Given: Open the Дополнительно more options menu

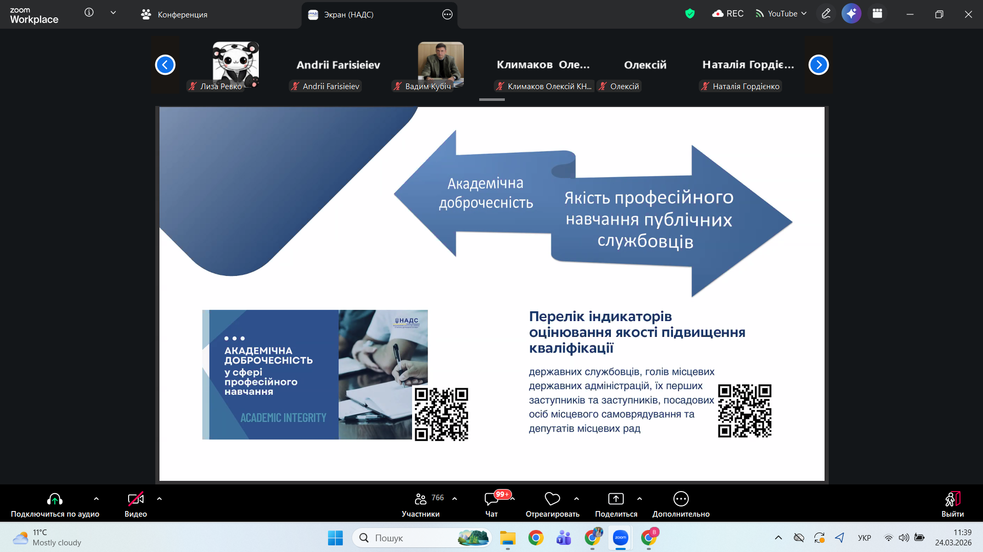Looking at the screenshot, I should (x=681, y=504).
